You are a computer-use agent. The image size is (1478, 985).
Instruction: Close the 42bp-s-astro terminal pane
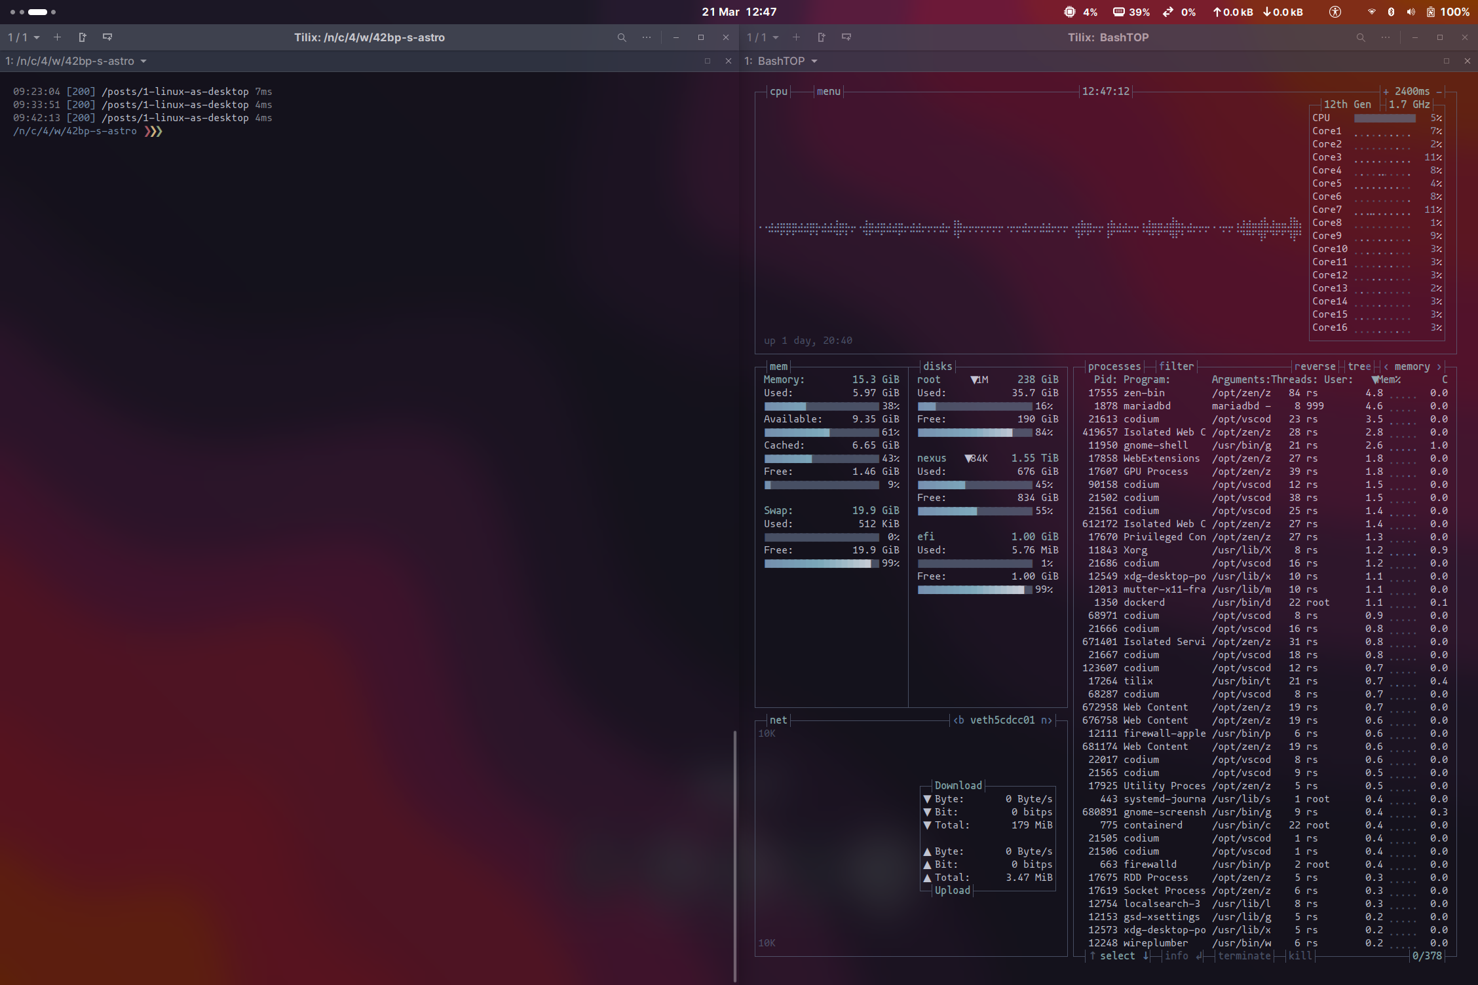(x=728, y=61)
